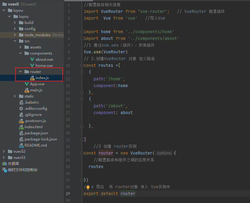Toggle fold end marker at line 14

pos(82,92)
